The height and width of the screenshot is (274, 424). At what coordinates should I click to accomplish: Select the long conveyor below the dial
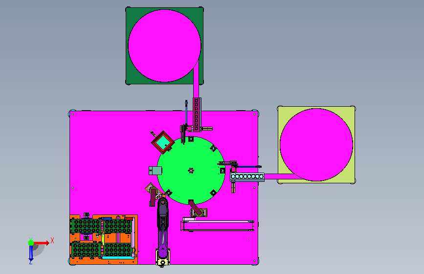218,225
